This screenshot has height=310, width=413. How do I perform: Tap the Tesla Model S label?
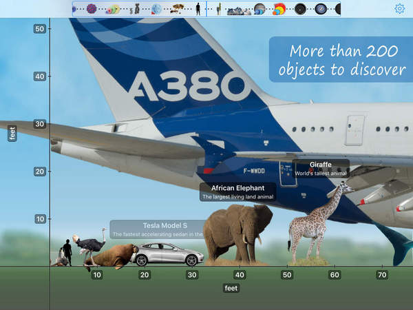158,229
